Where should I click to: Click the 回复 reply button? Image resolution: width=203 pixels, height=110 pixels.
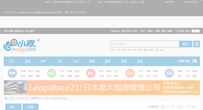tap(31, 107)
